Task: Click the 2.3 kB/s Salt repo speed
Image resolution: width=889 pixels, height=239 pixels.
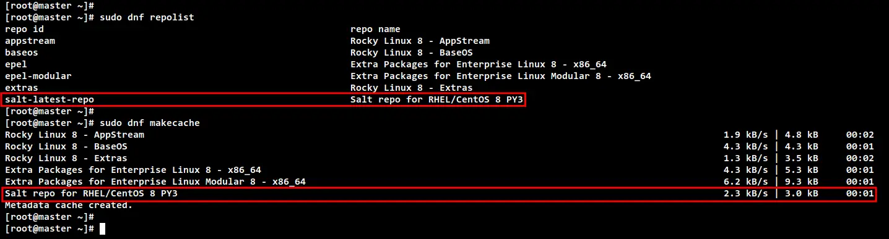Action: tap(746, 193)
